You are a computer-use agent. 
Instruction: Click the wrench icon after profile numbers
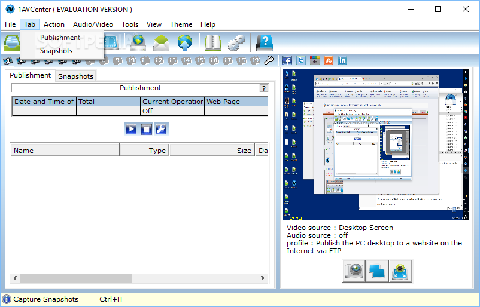(x=269, y=60)
